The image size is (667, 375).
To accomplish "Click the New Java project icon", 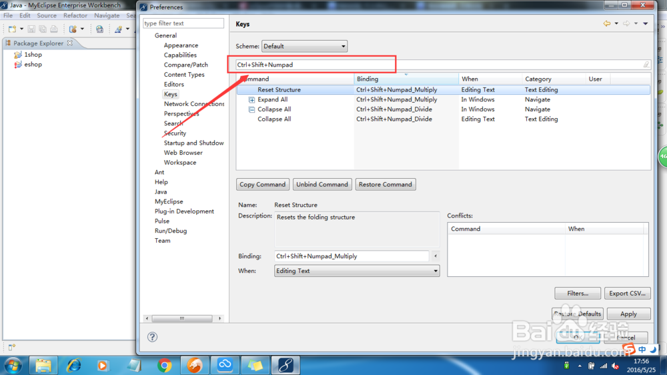I will (73, 29).
